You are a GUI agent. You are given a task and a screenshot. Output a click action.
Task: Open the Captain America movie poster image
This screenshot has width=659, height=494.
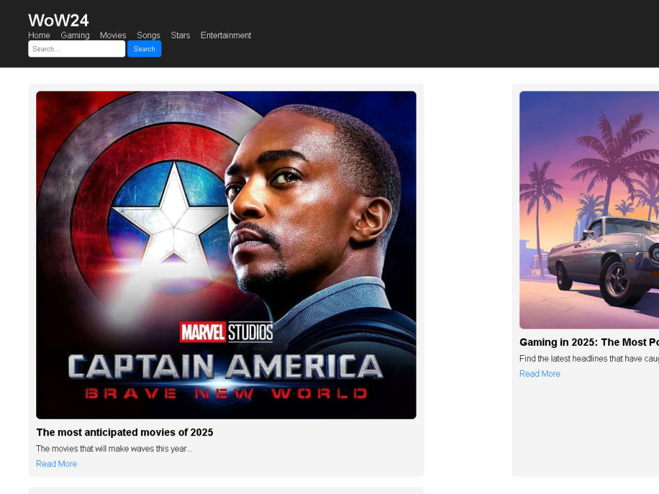pyautogui.click(x=226, y=255)
